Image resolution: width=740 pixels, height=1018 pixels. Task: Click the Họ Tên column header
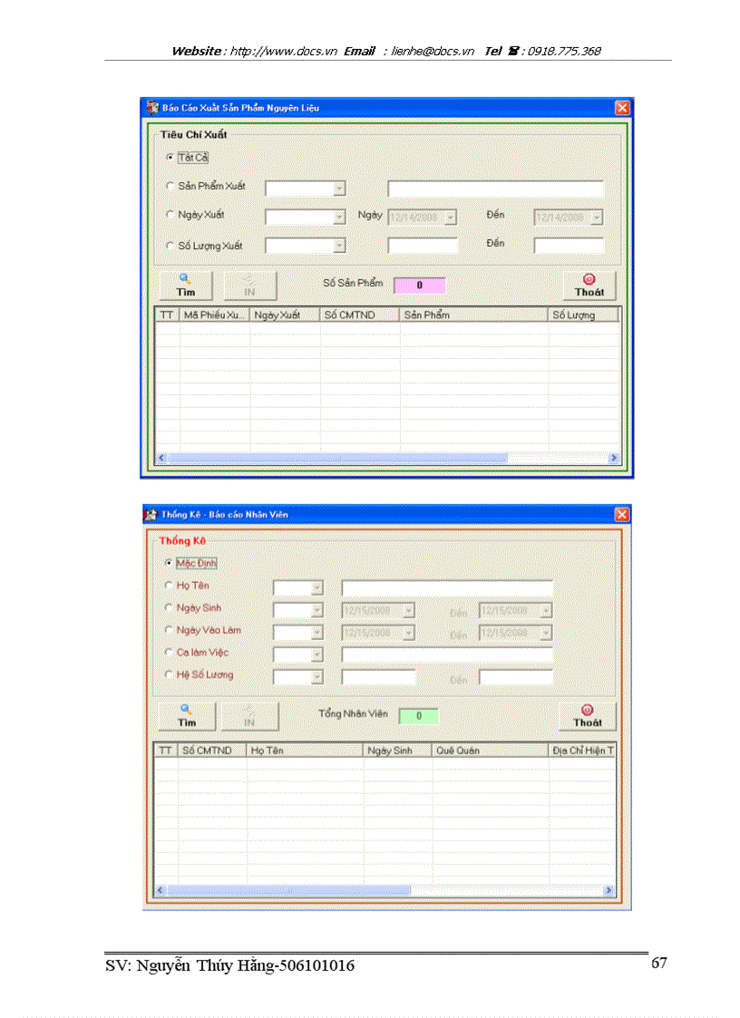tap(305, 751)
